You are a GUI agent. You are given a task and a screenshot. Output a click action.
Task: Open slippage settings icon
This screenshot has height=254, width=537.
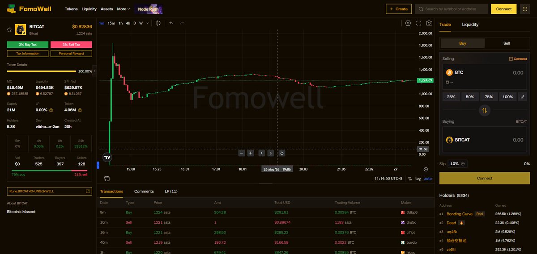click(x=463, y=164)
